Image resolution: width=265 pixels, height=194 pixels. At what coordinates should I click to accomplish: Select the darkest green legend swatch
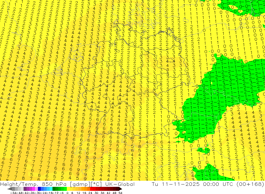(x=54, y=189)
